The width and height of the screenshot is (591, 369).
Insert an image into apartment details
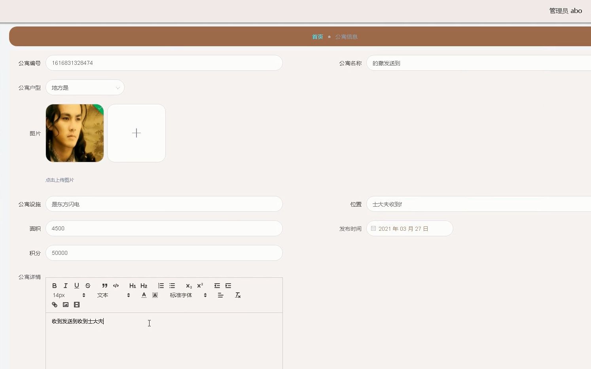(x=65, y=305)
